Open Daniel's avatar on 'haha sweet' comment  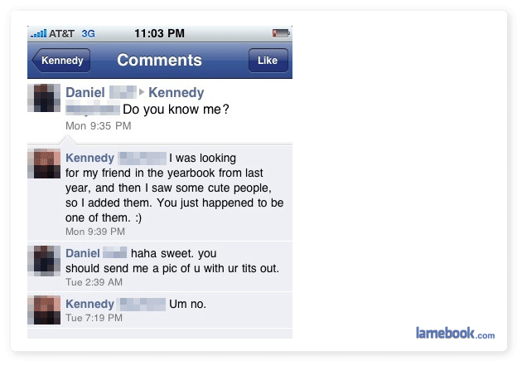(x=42, y=260)
